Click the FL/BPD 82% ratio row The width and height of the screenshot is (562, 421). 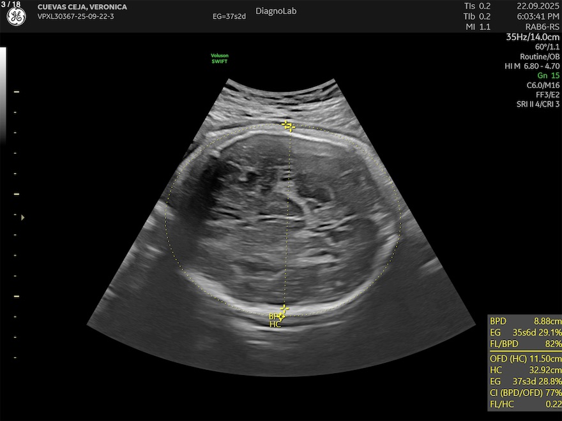525,344
